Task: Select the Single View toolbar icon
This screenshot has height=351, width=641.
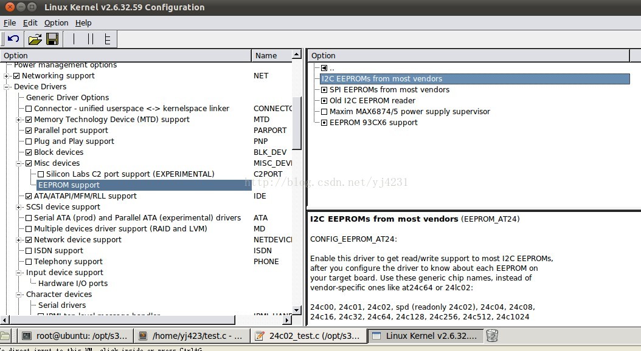Action: tap(74, 39)
